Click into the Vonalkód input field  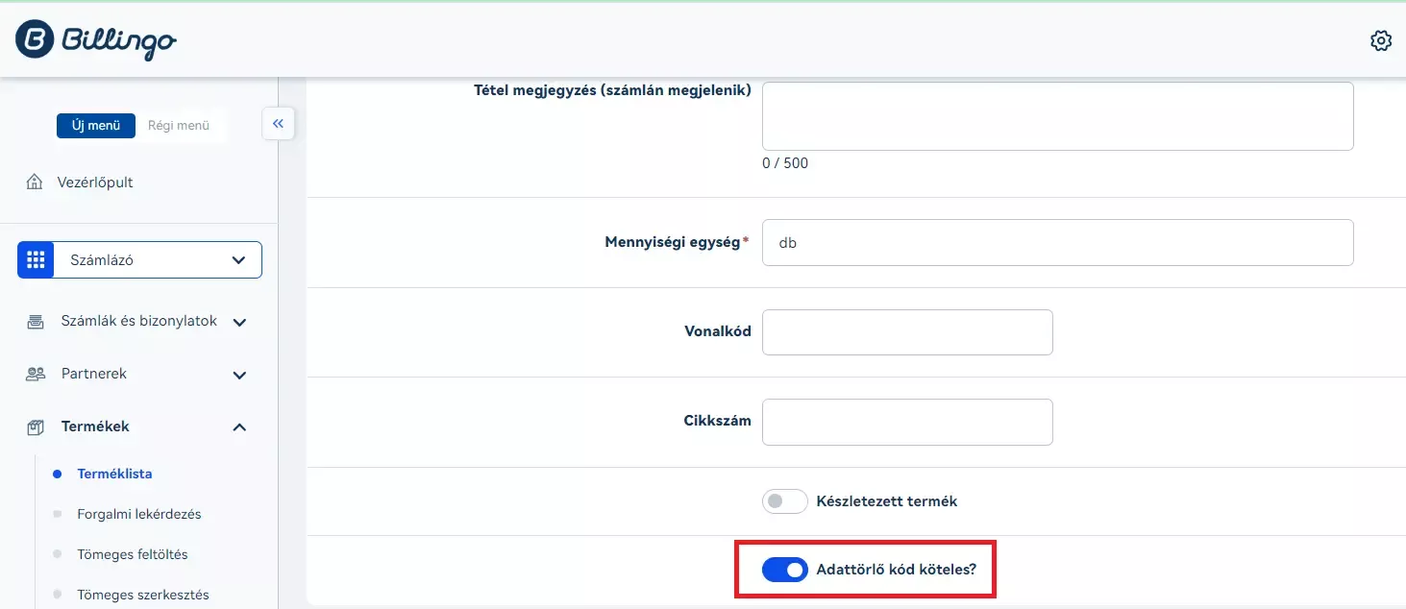[906, 332]
